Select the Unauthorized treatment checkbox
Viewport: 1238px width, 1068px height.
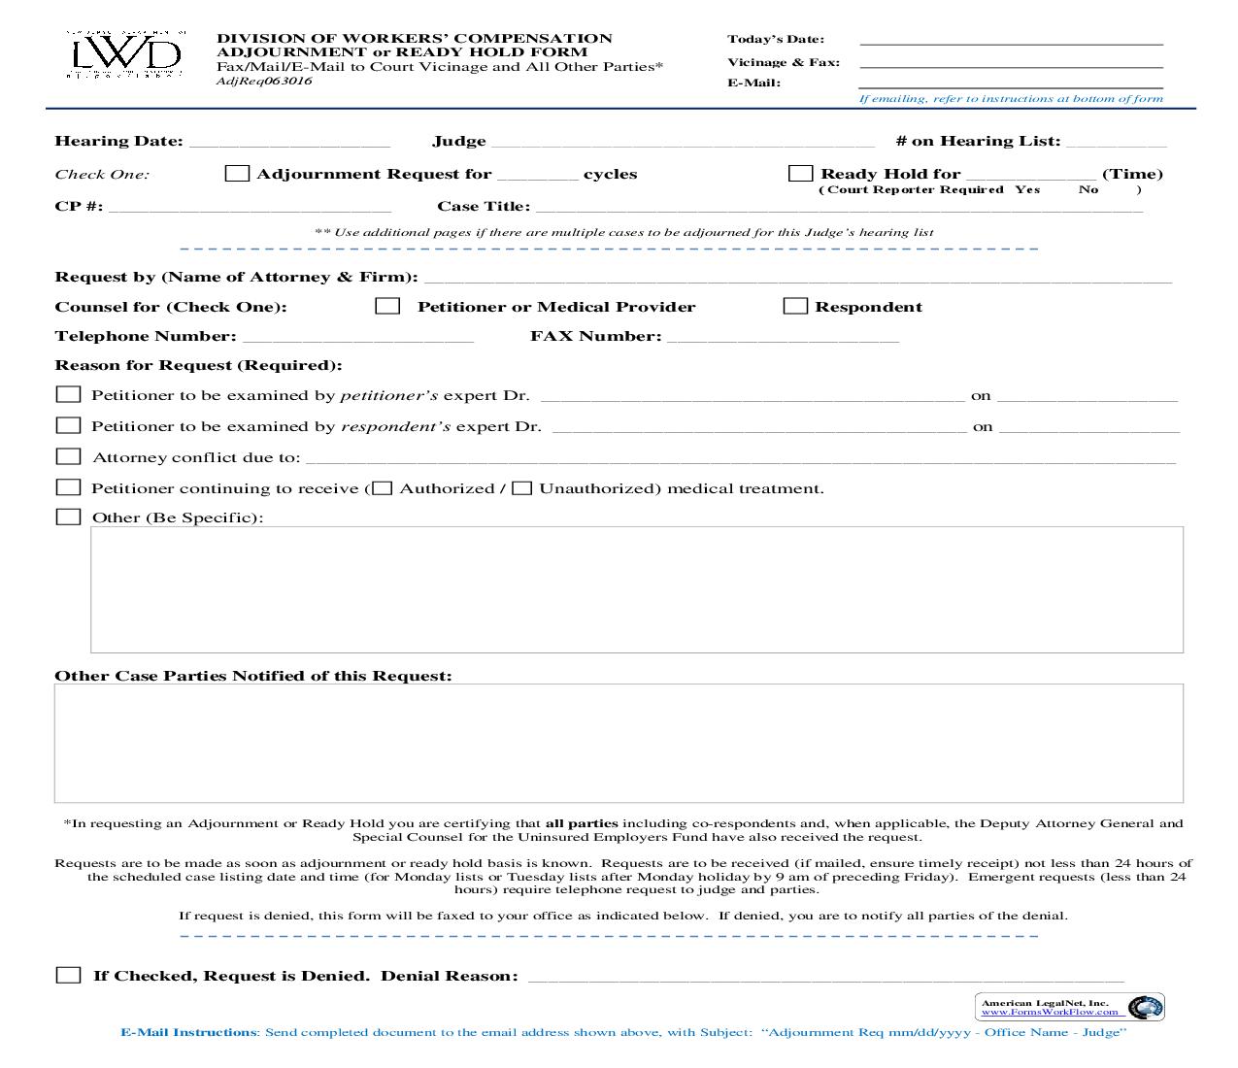tap(524, 486)
